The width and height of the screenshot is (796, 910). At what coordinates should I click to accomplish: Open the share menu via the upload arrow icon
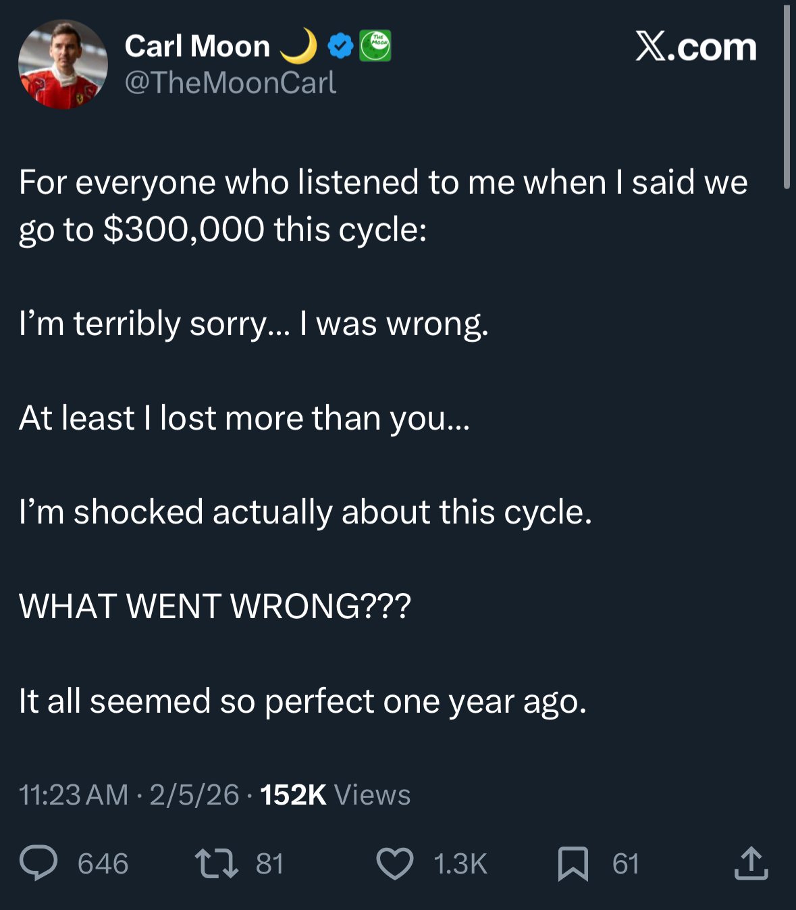(751, 863)
